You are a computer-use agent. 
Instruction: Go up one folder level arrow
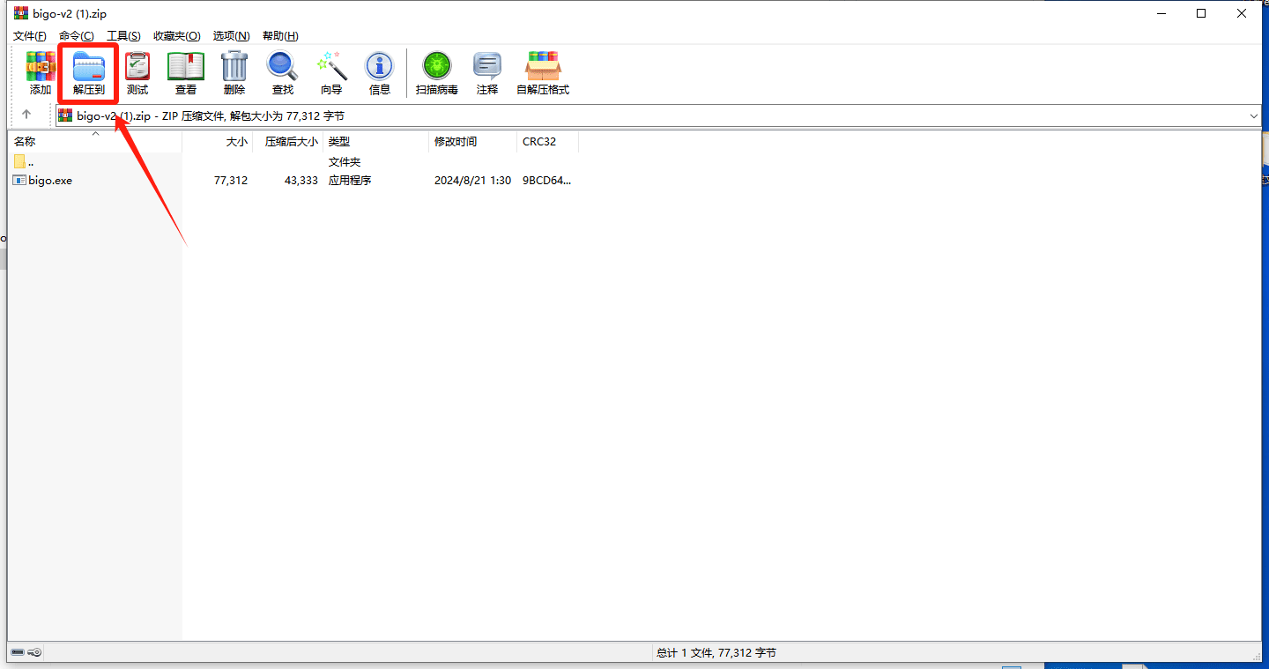pyautogui.click(x=26, y=115)
